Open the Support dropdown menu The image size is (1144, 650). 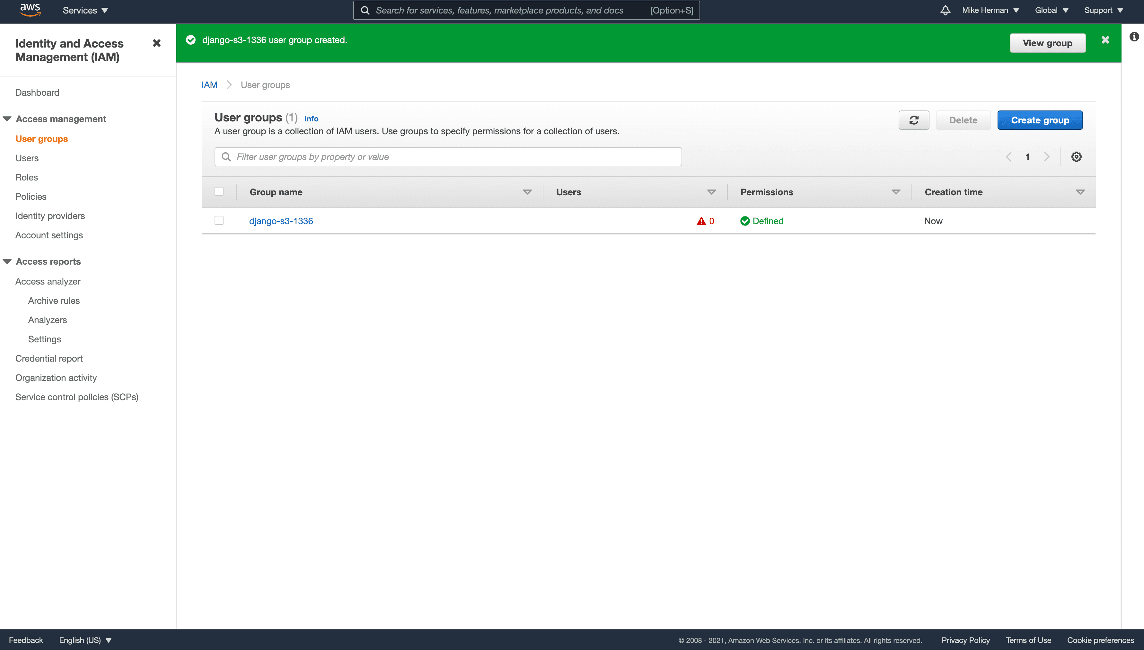point(1104,10)
